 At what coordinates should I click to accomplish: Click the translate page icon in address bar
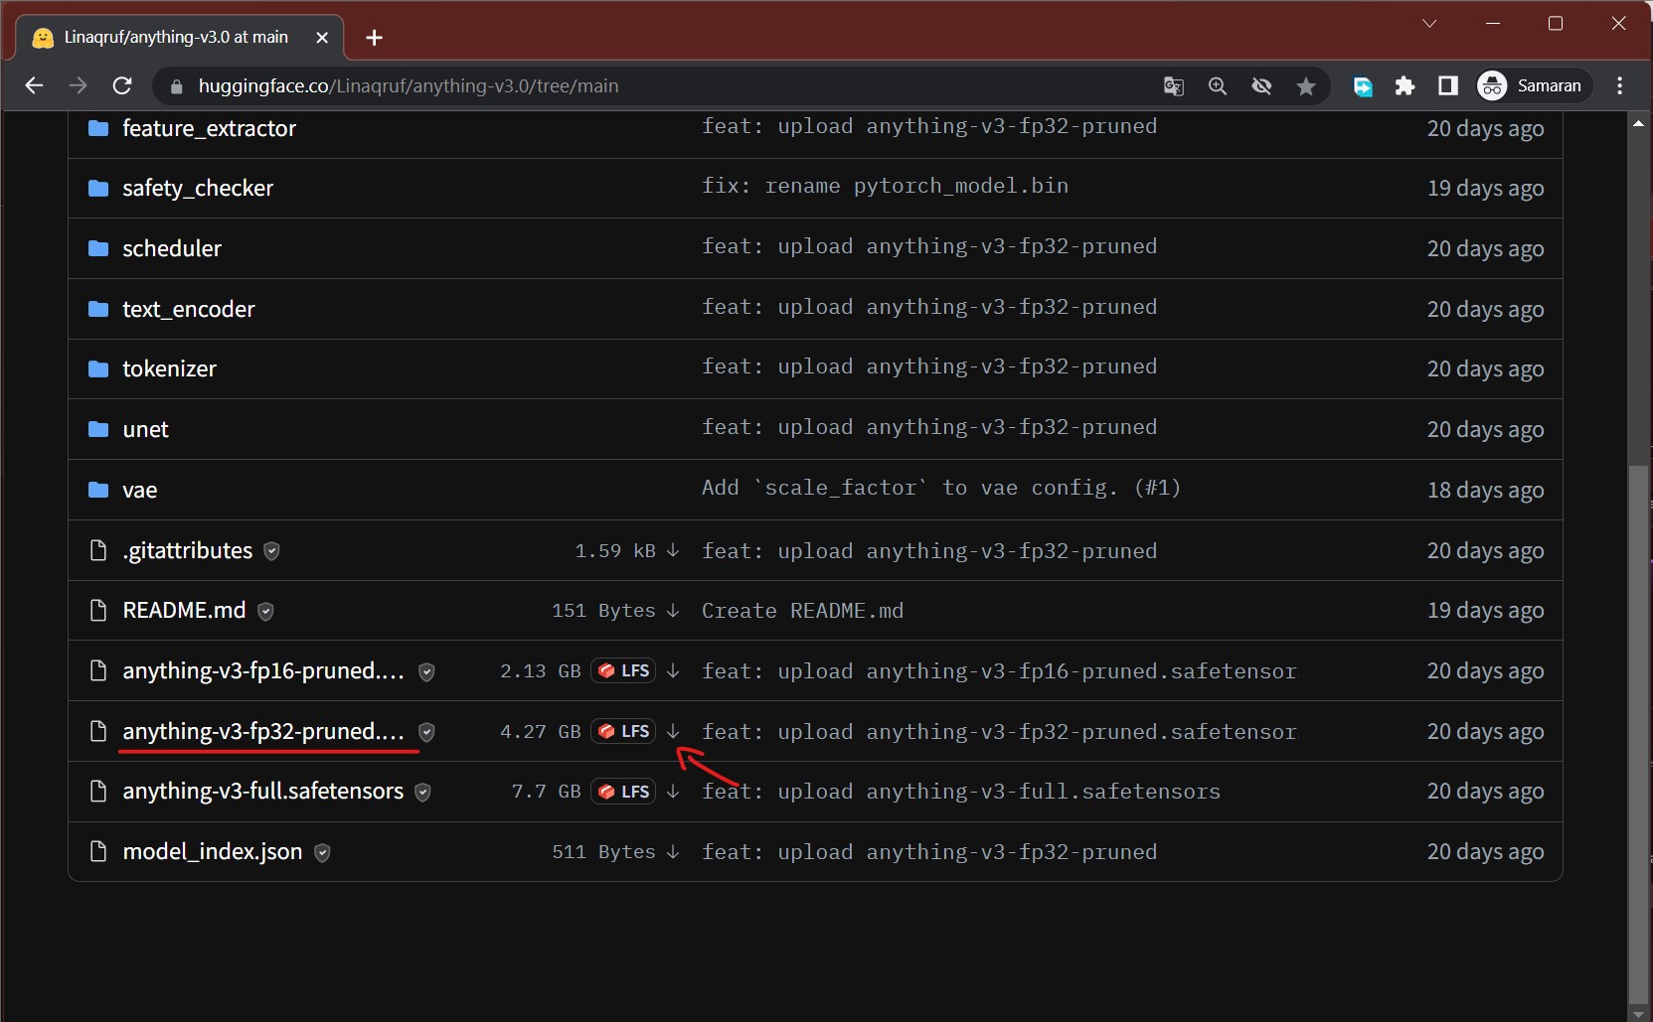point(1174,86)
